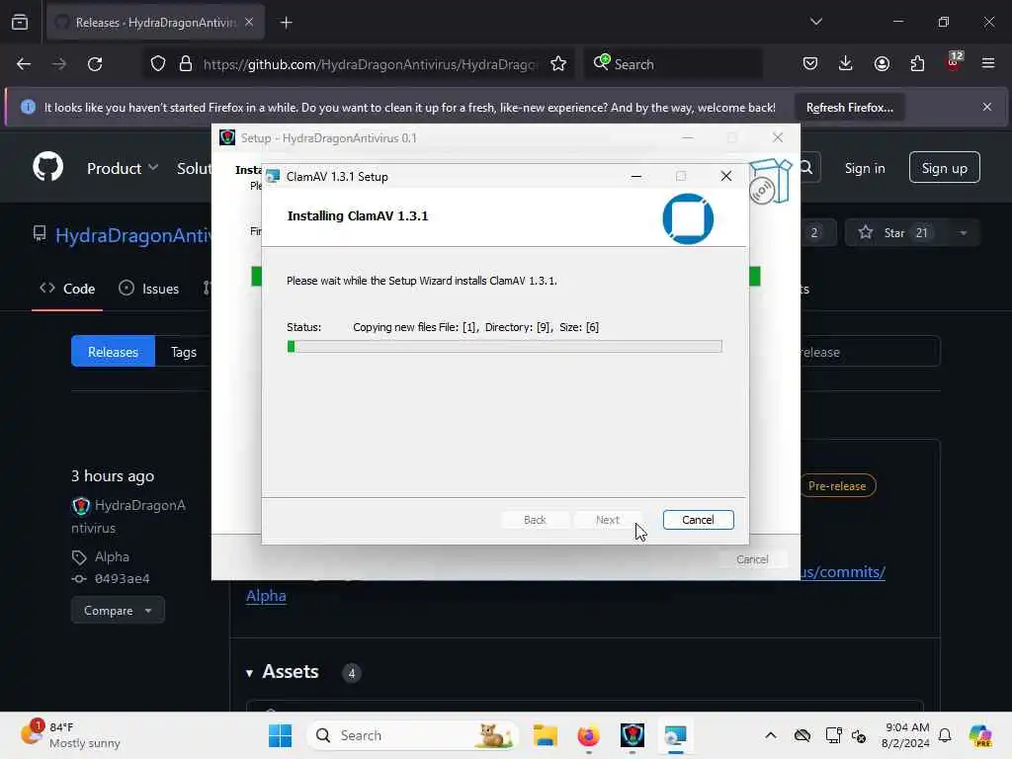This screenshot has width=1012, height=759.
Task: Click the taskbar Search box
Action: [x=413, y=735]
